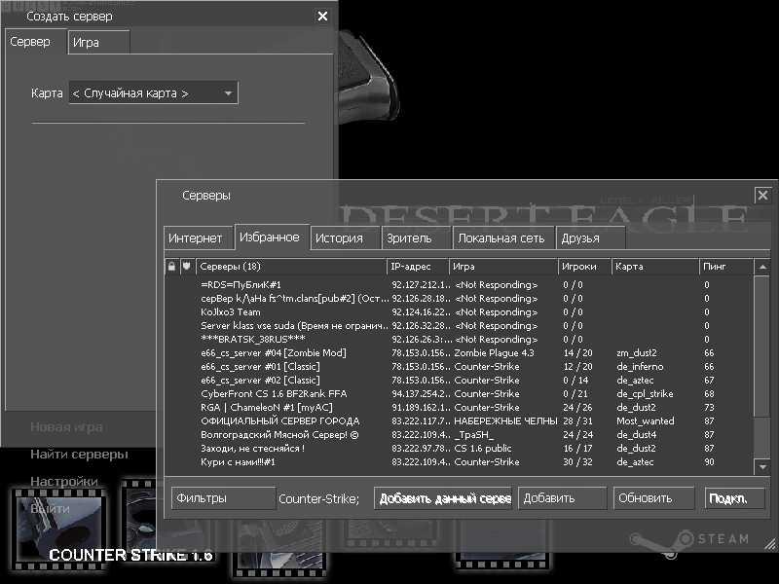
Task: Open Настройки from the main menu
Action: [64, 481]
